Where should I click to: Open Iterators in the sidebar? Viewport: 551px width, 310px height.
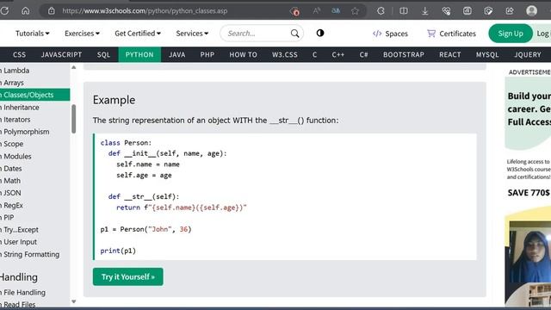34,120
